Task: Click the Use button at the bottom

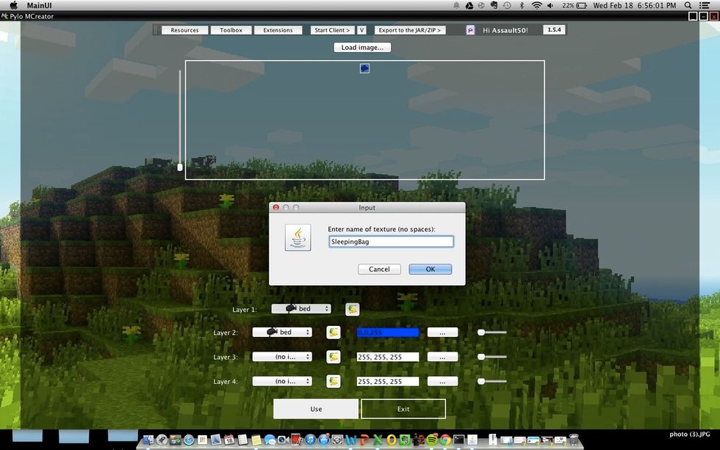Action: 316,409
